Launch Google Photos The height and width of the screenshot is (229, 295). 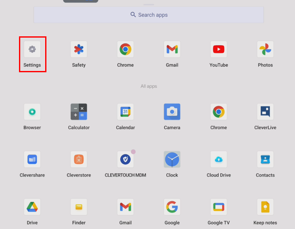pyautogui.click(x=265, y=49)
